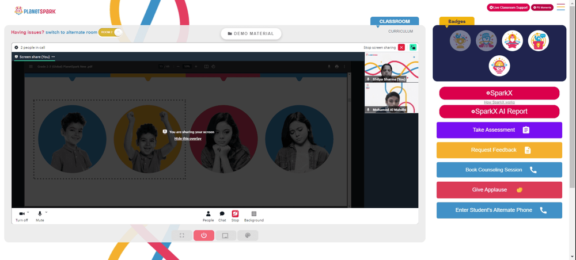The width and height of the screenshot is (576, 260).
Task: Open the How SparkX works link
Action: point(499,102)
